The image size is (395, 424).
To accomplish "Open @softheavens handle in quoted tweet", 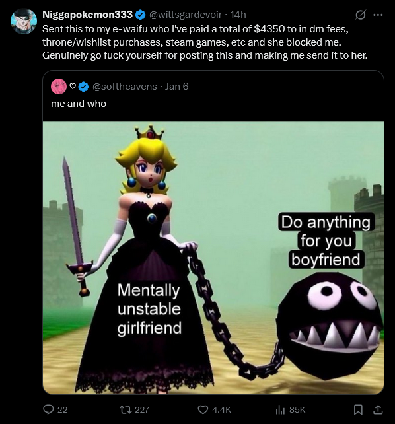I will pos(125,87).
